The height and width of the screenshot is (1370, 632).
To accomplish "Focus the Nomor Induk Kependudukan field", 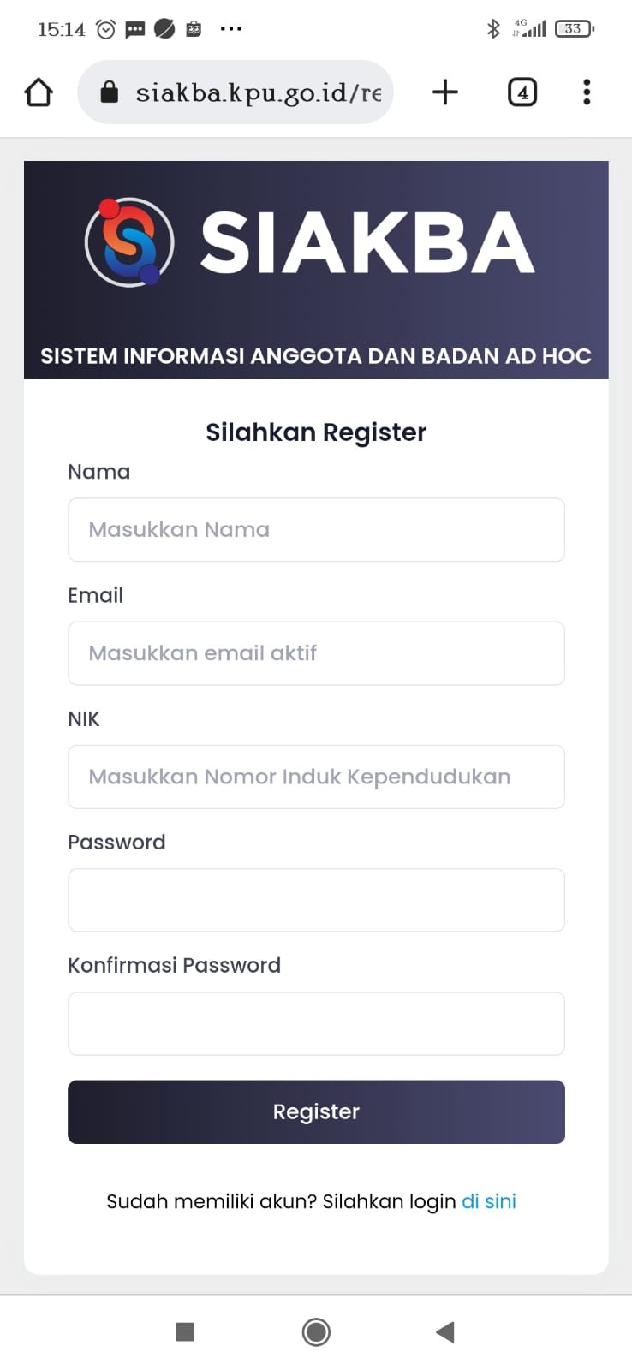I will (316, 777).
